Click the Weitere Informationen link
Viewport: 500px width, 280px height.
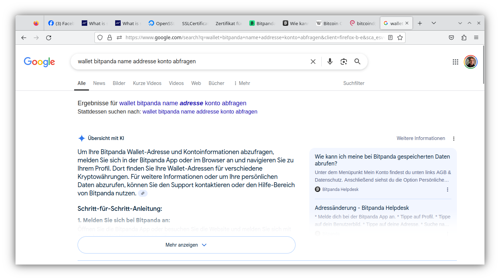[x=421, y=138]
